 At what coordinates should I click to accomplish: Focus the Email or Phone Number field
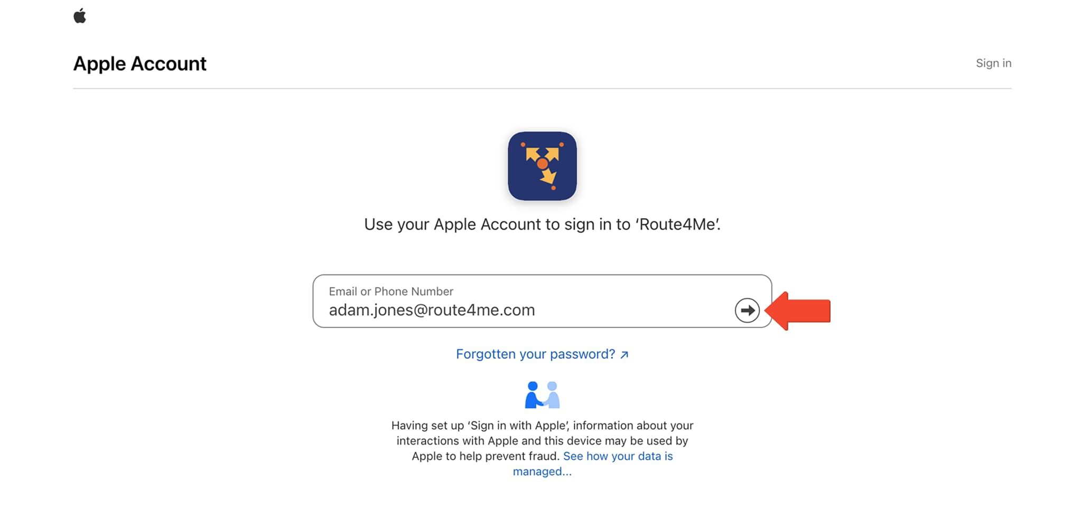coord(542,301)
